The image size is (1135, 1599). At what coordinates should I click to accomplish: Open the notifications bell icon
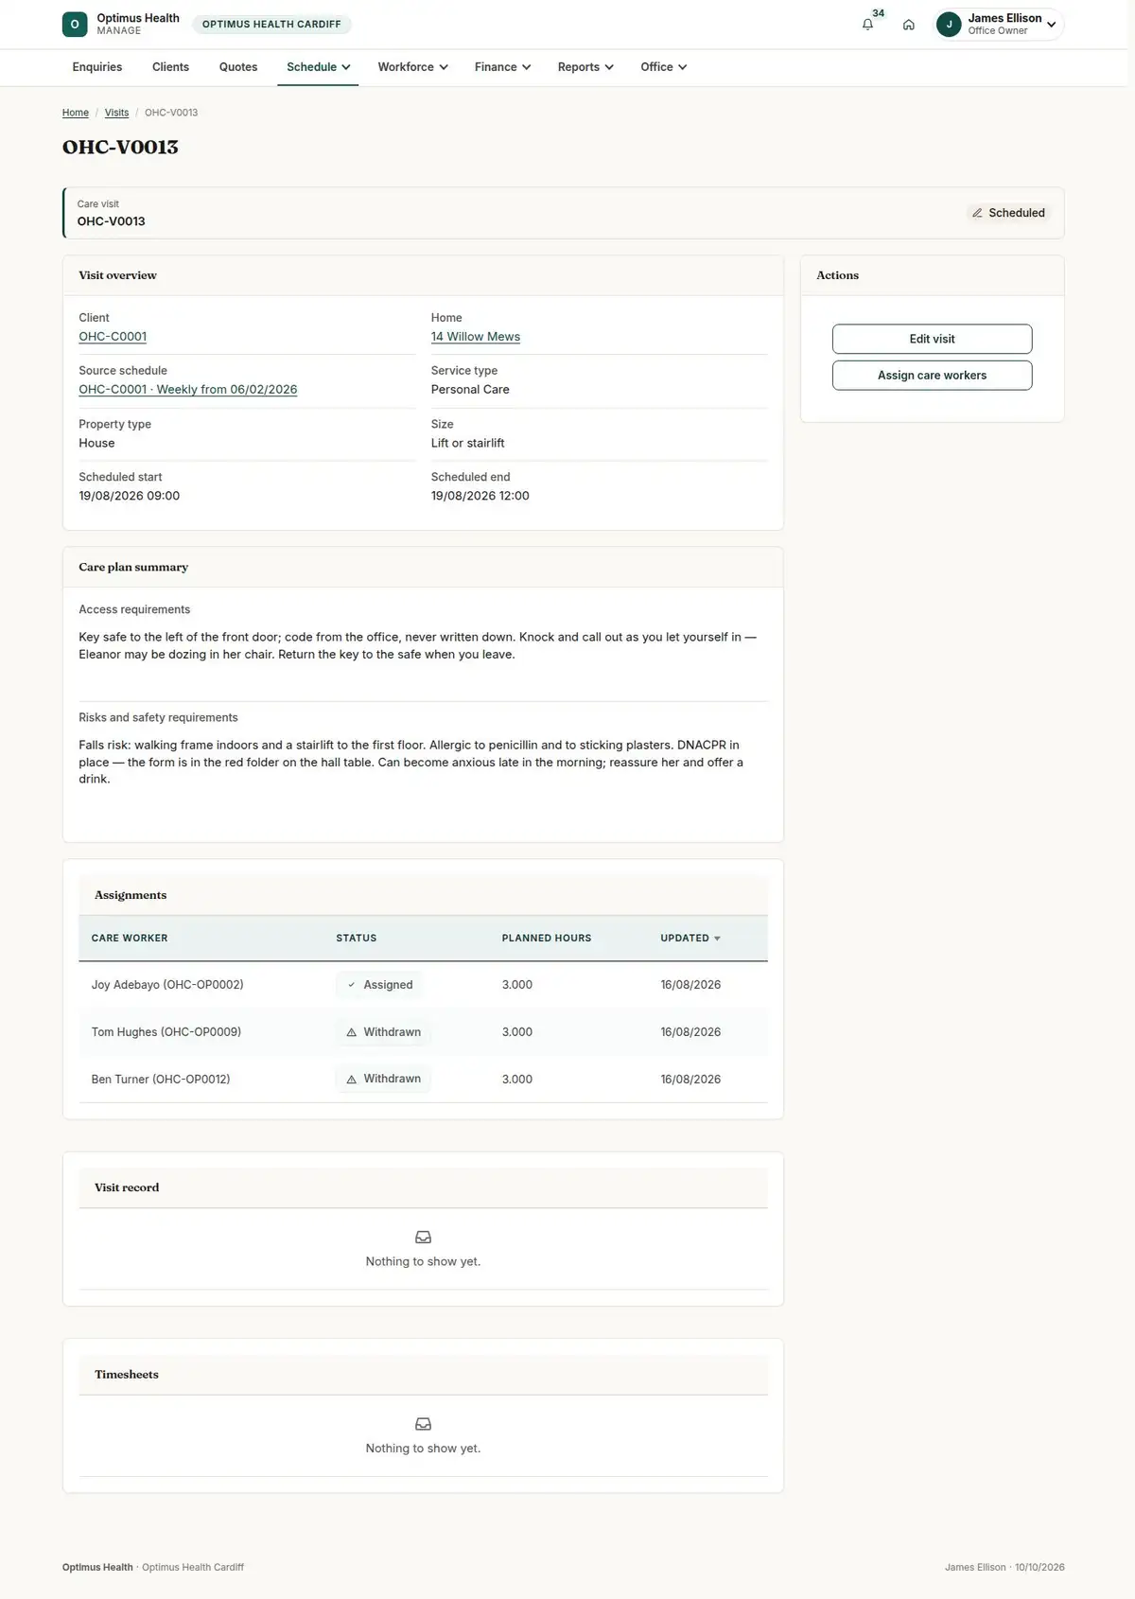pos(867,25)
